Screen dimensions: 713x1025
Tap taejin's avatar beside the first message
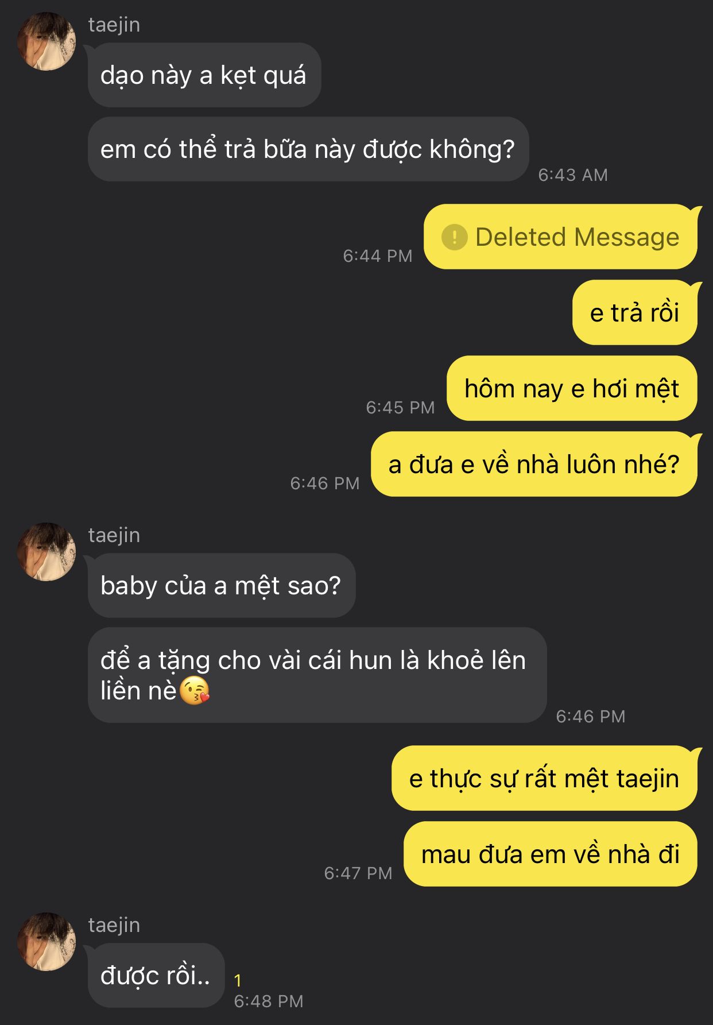pos(46,41)
